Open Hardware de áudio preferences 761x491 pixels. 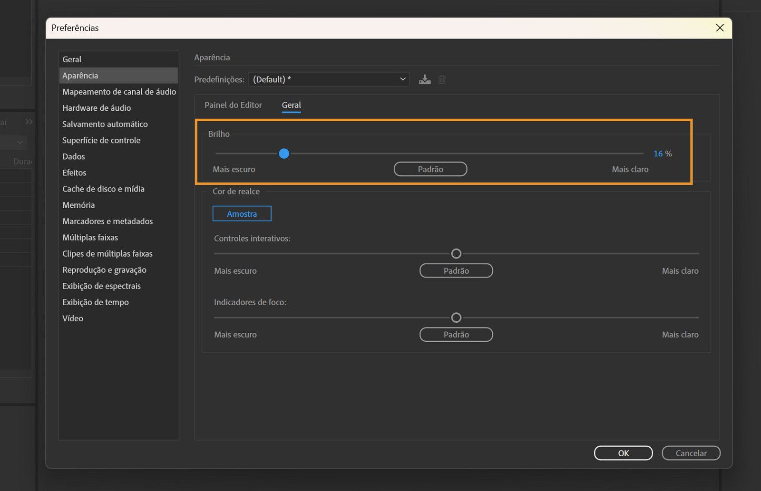pyautogui.click(x=97, y=108)
